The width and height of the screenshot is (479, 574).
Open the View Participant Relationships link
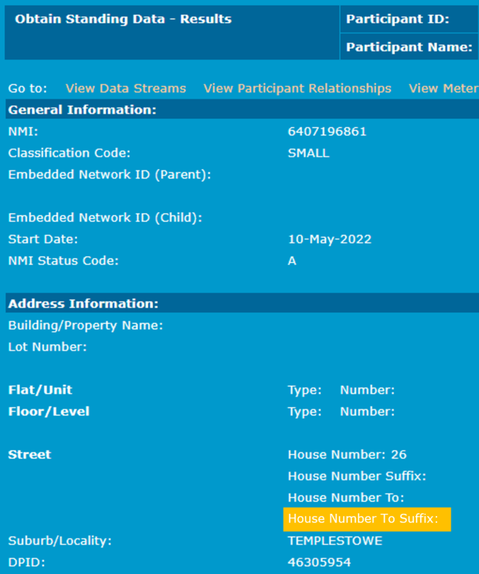click(297, 88)
